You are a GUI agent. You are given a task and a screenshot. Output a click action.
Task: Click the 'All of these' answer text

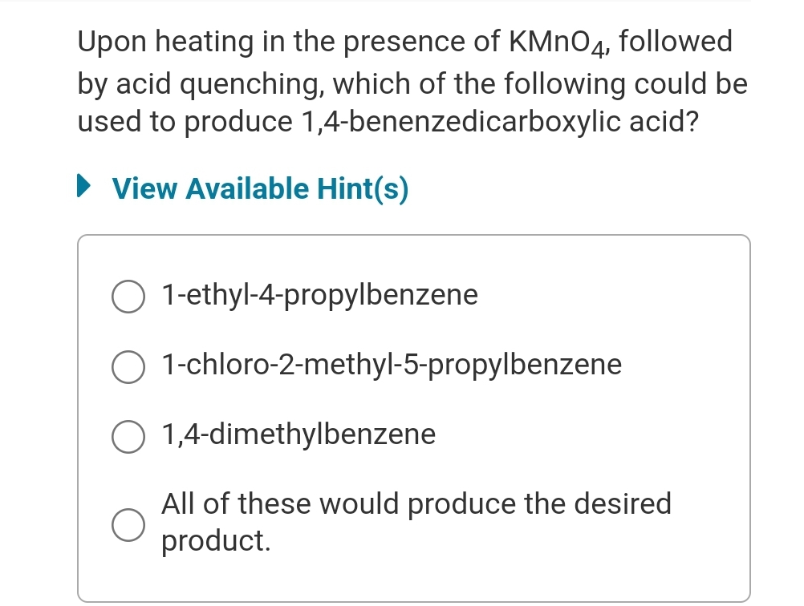(x=416, y=505)
